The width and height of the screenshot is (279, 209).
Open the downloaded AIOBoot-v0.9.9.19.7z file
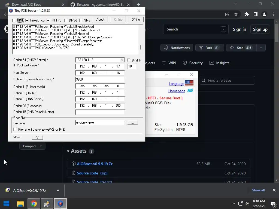[29, 190]
